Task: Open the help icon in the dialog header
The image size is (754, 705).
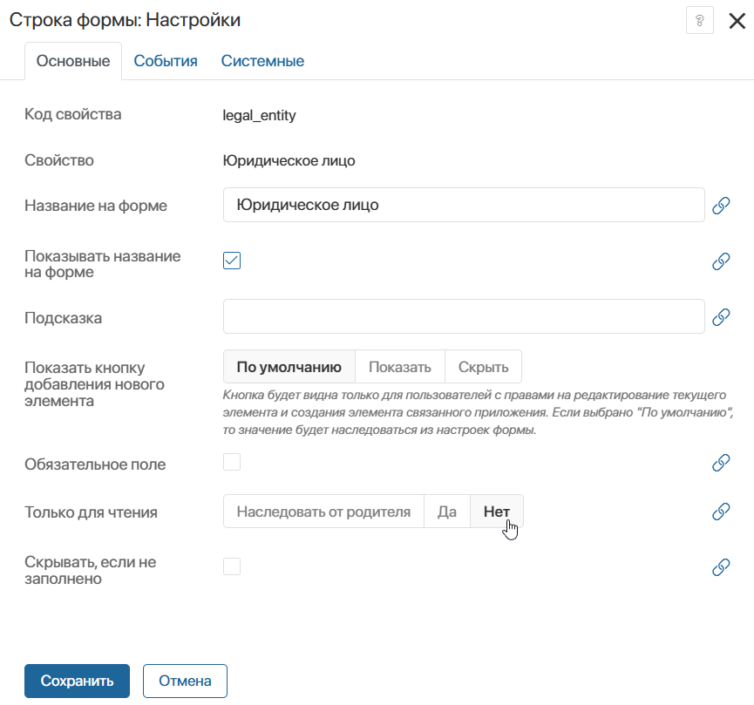Action: [x=699, y=20]
